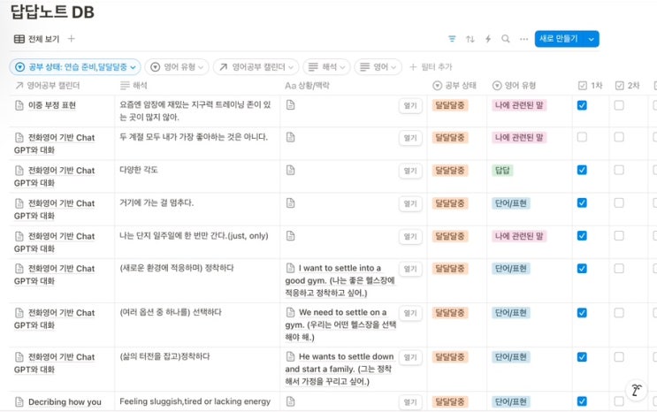Viewport: 657px width, 412px height.
Task: Click the sort arrows icon
Action: coord(470,39)
